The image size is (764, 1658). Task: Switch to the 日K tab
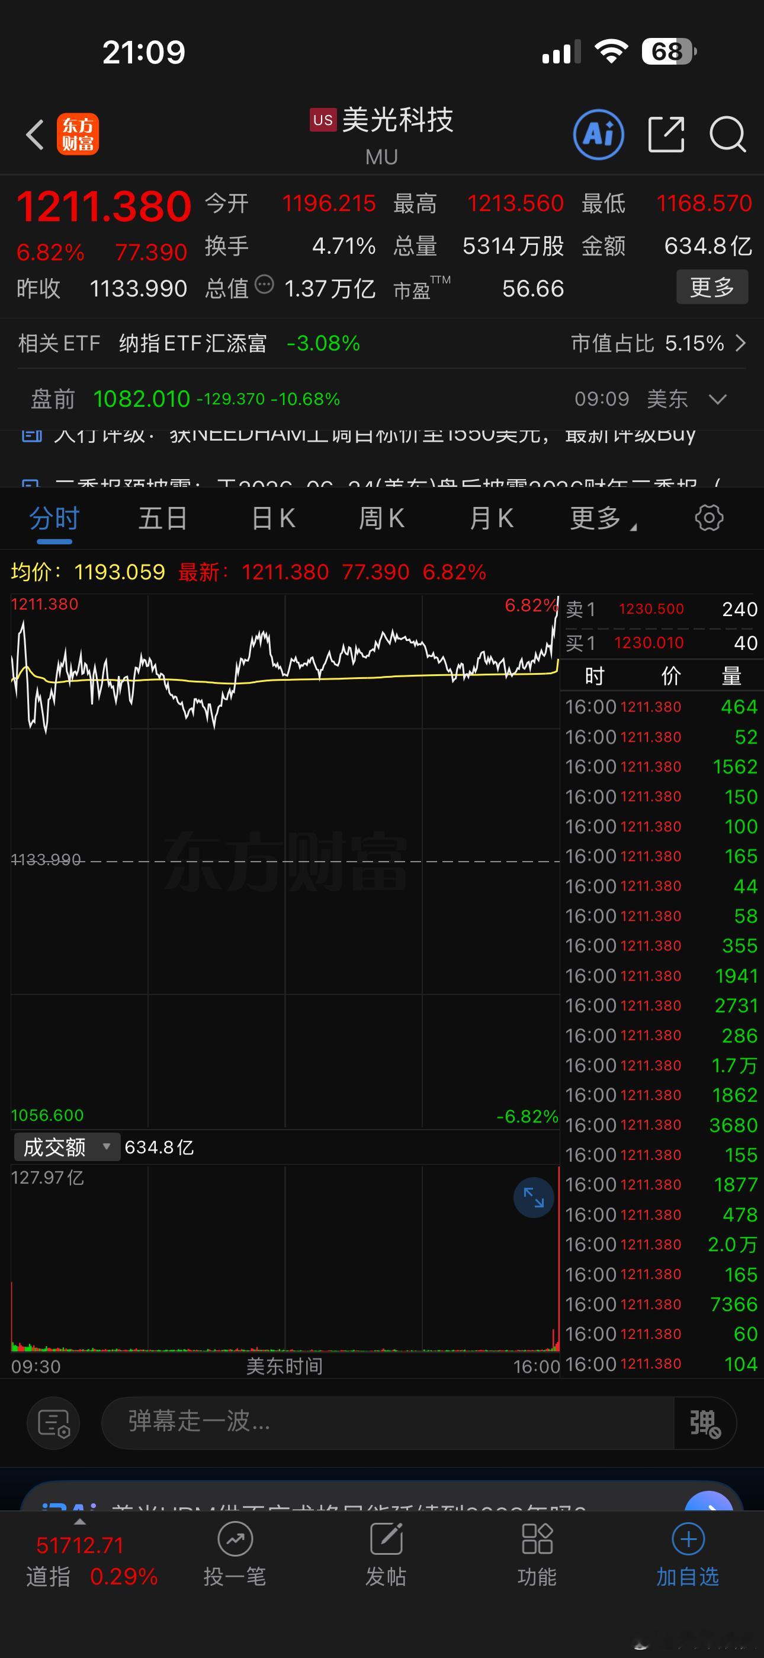point(273,518)
